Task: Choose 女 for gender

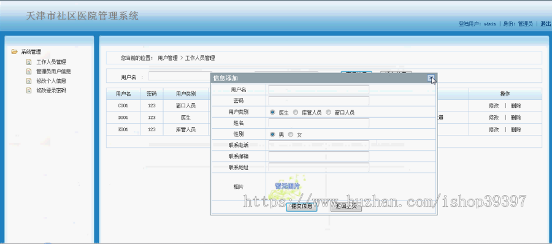Action: point(291,134)
